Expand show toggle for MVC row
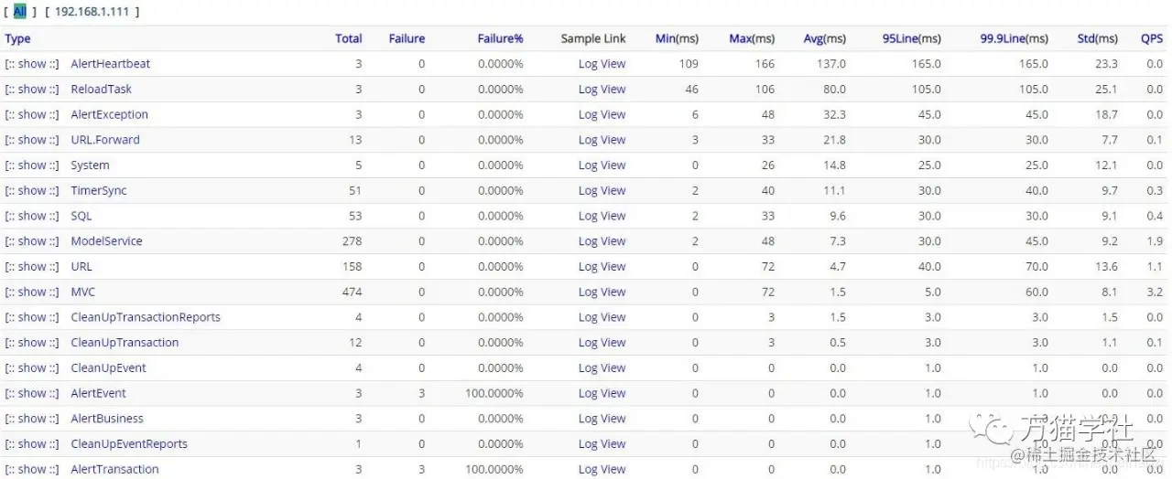Image resolution: width=1172 pixels, height=479 pixels. 32,292
